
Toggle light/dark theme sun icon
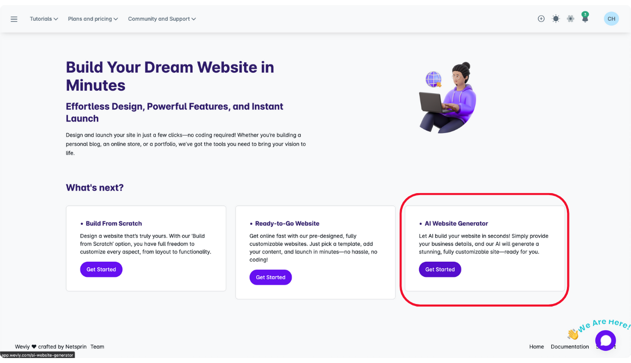click(x=556, y=19)
